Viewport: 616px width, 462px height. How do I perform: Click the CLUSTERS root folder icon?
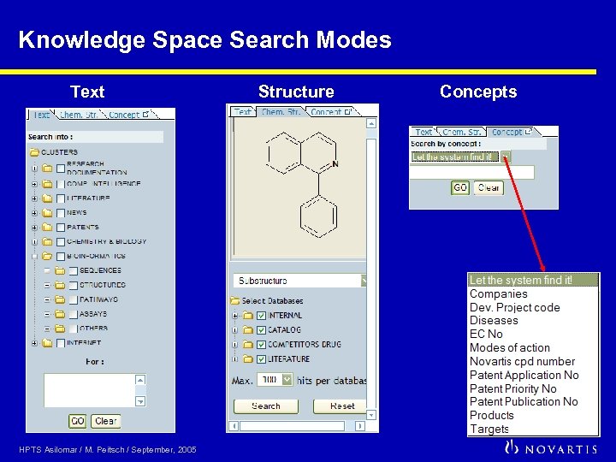pyautogui.click(x=34, y=152)
